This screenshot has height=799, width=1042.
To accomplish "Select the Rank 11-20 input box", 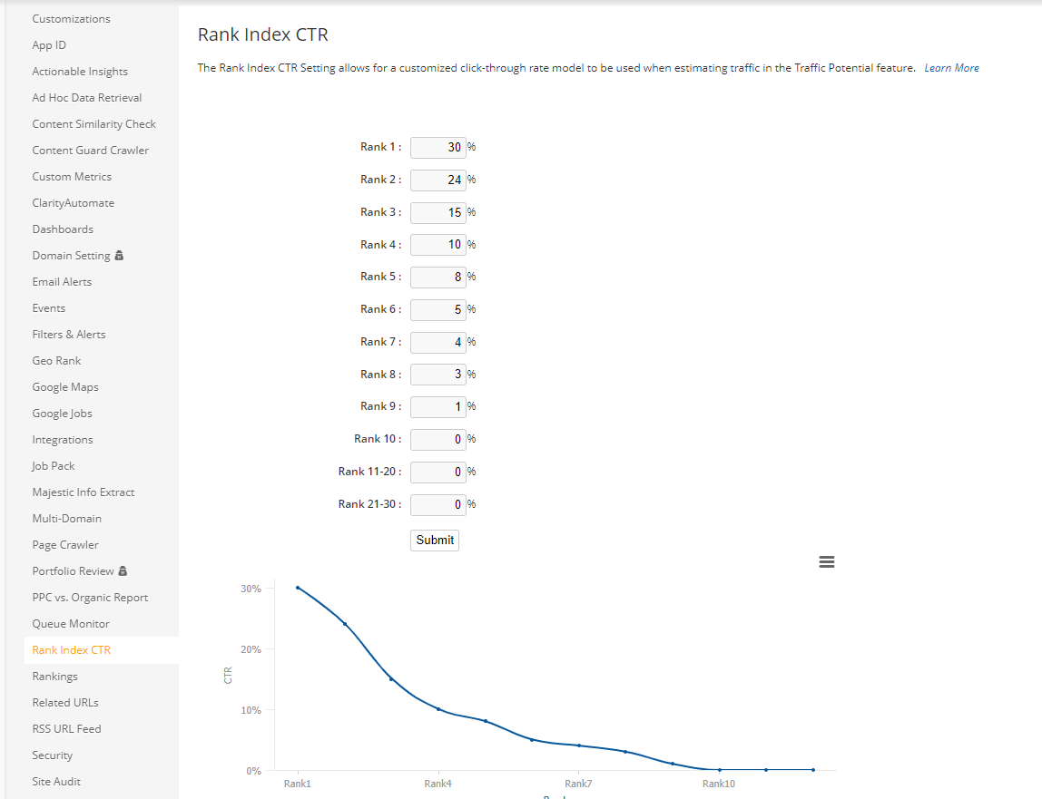I will click(437, 472).
